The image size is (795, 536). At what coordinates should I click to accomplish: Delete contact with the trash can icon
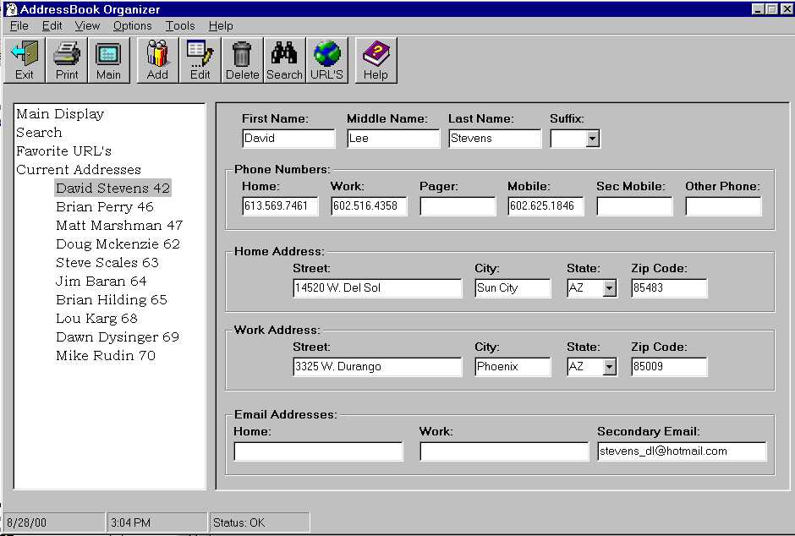pyautogui.click(x=242, y=60)
